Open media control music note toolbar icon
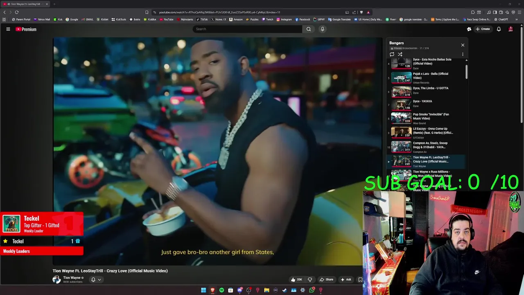 pyautogui.click(x=489, y=12)
